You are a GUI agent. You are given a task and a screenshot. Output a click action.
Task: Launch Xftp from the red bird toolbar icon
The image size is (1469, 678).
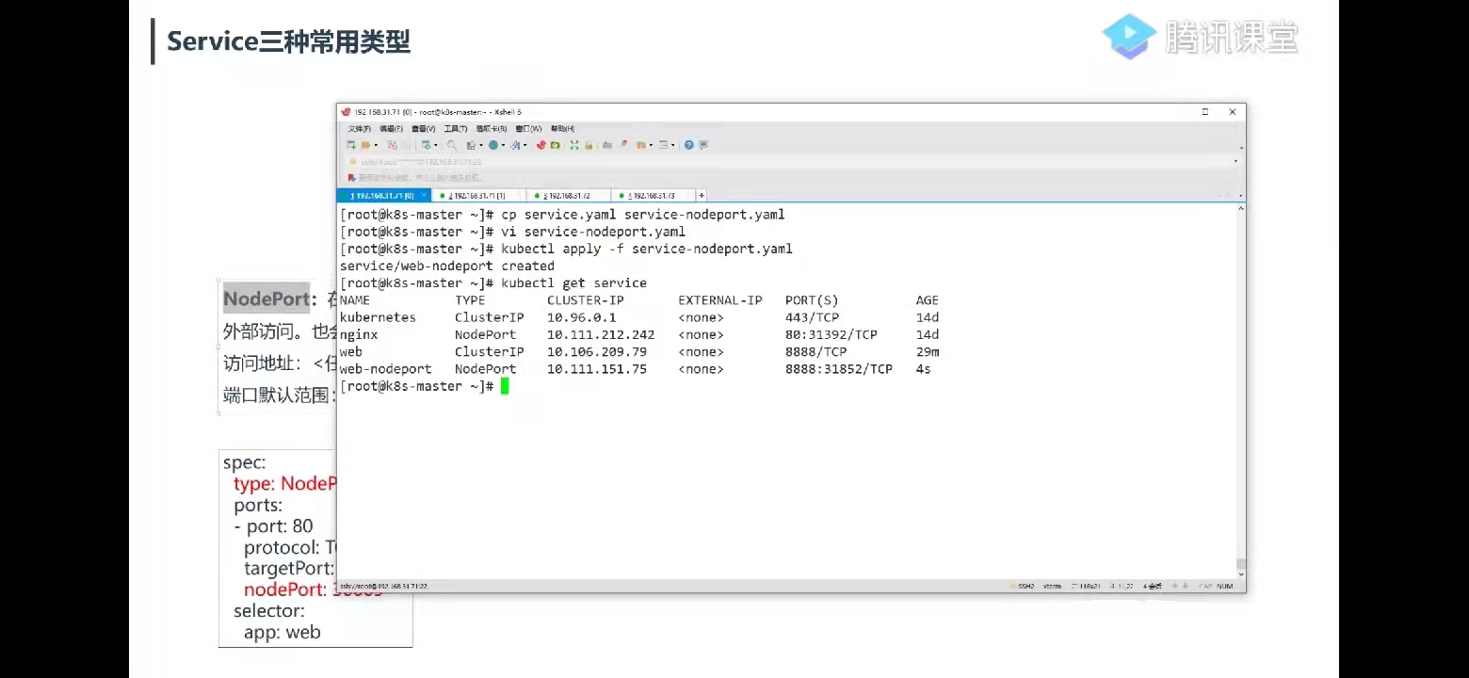point(541,145)
